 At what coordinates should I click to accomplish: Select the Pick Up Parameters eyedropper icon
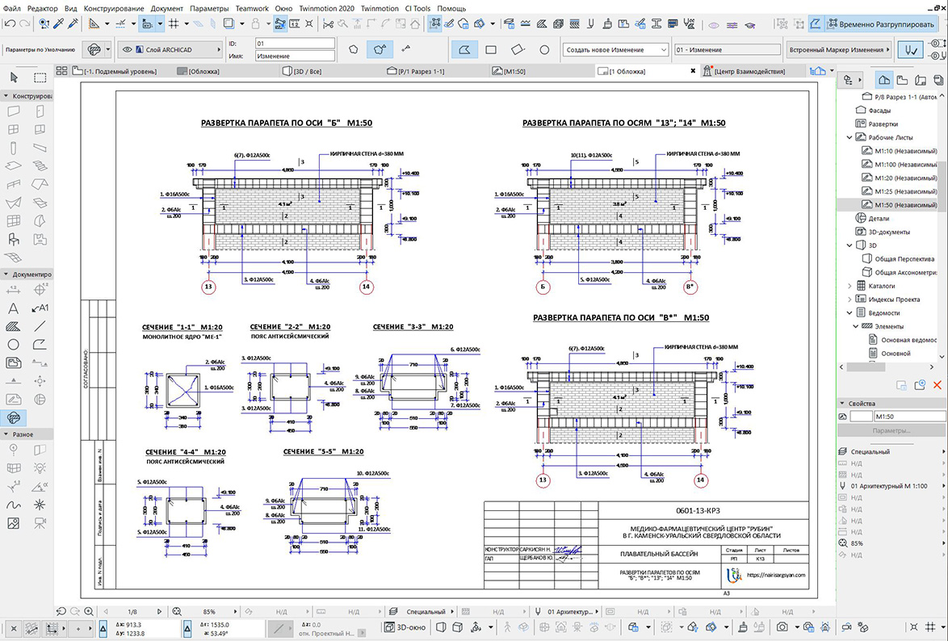pyautogui.click(x=59, y=23)
